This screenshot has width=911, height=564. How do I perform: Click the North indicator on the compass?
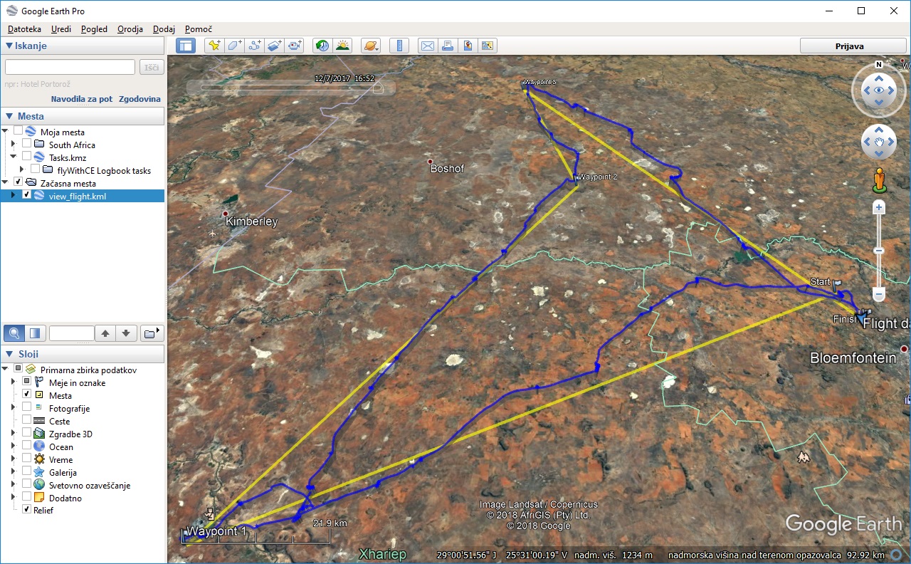879,65
